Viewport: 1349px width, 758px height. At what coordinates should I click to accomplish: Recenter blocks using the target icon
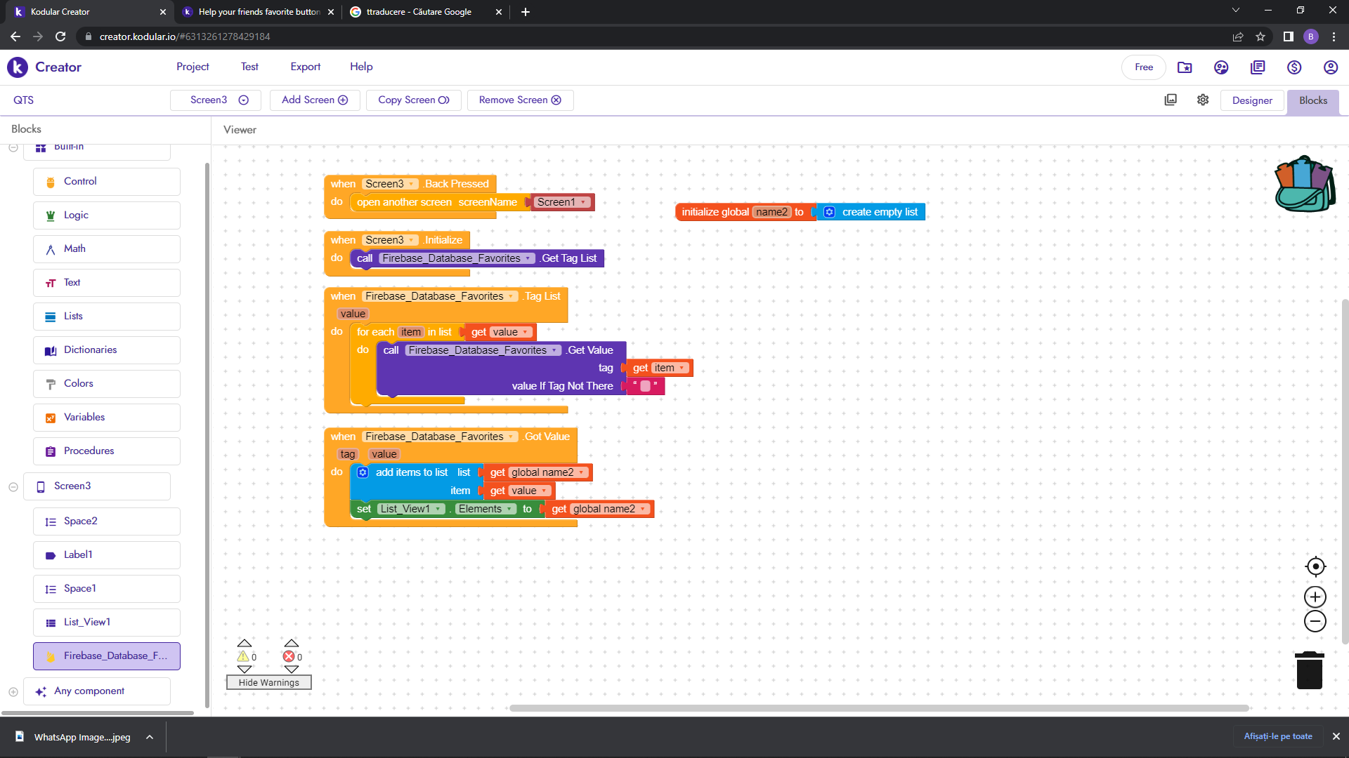pyautogui.click(x=1315, y=566)
